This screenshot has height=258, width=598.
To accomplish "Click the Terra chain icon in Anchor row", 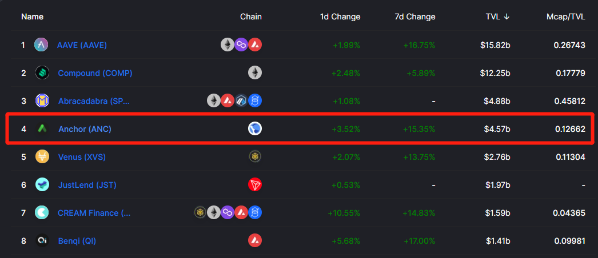I will (x=255, y=128).
